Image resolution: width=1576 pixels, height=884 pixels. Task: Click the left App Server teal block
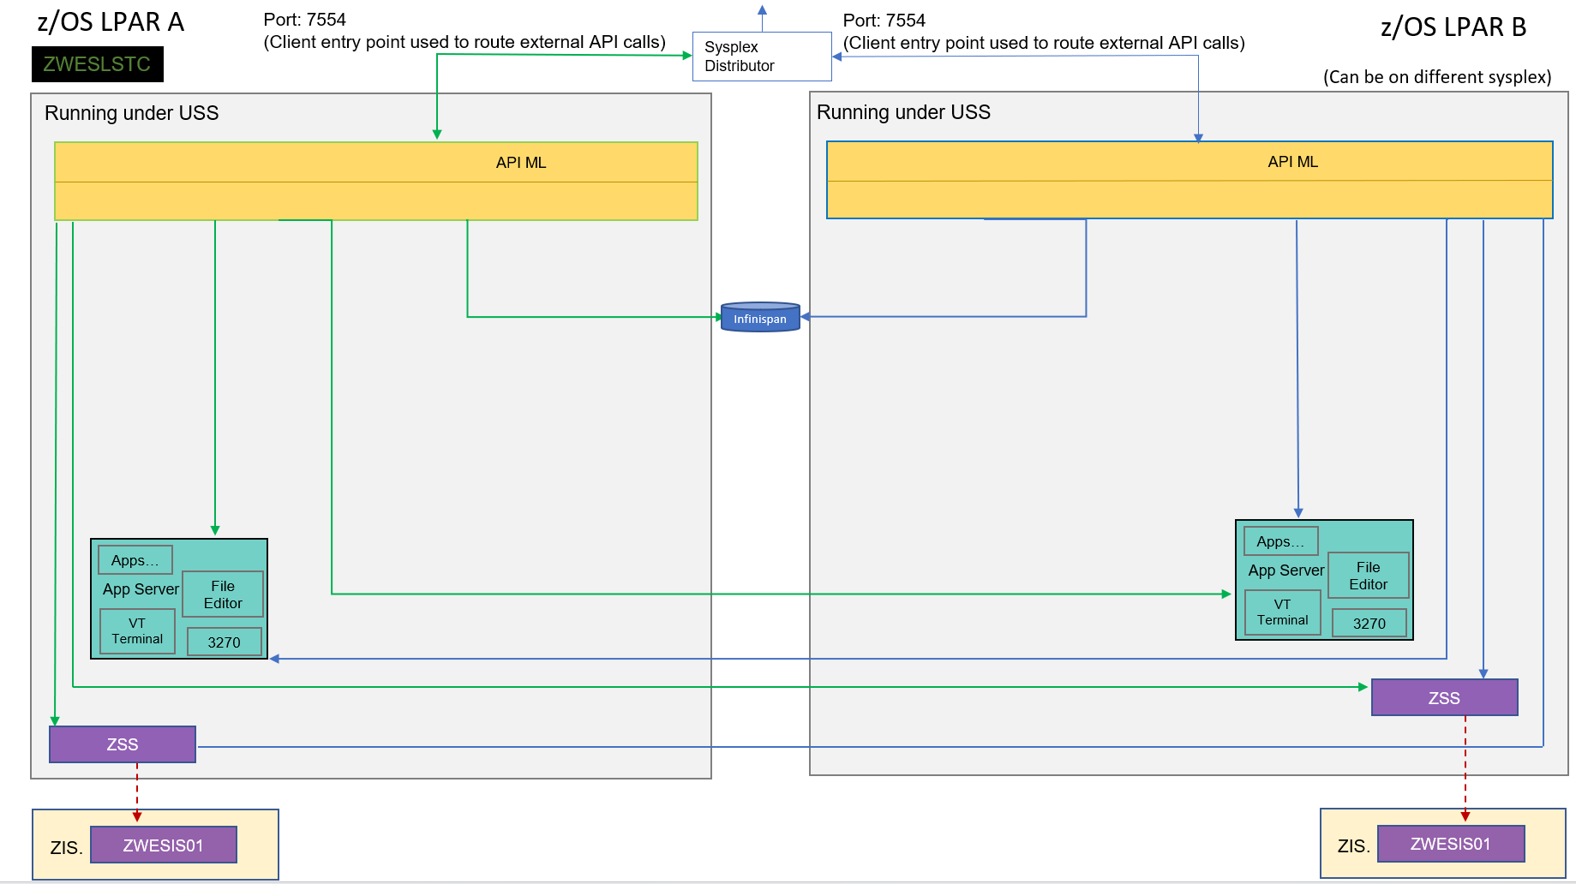pyautogui.click(x=140, y=589)
